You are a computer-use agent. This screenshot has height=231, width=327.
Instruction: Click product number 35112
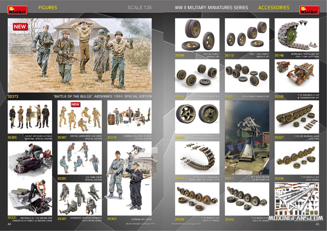coord(229,55)
